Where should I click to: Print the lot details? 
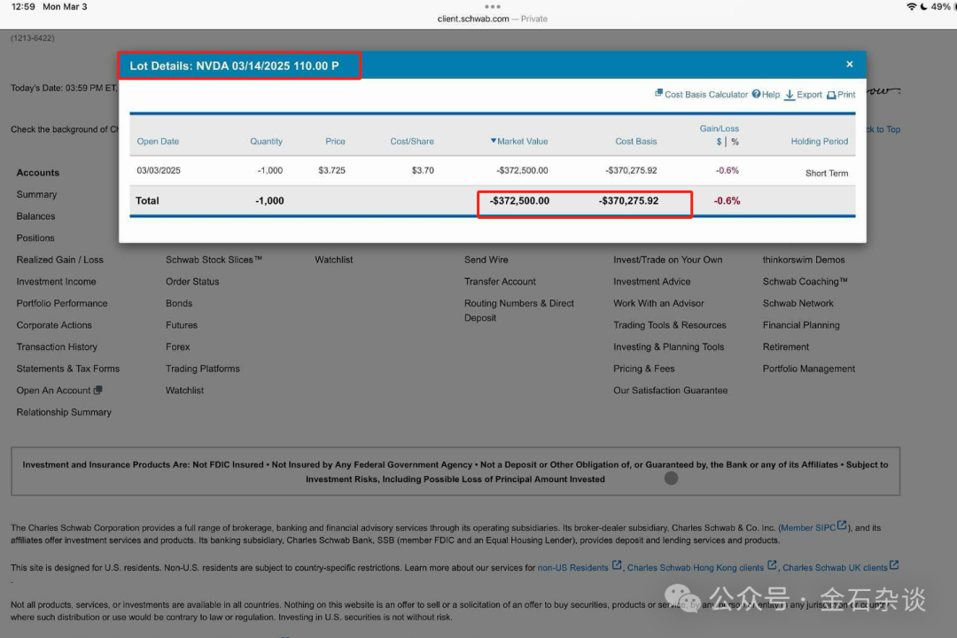point(841,95)
